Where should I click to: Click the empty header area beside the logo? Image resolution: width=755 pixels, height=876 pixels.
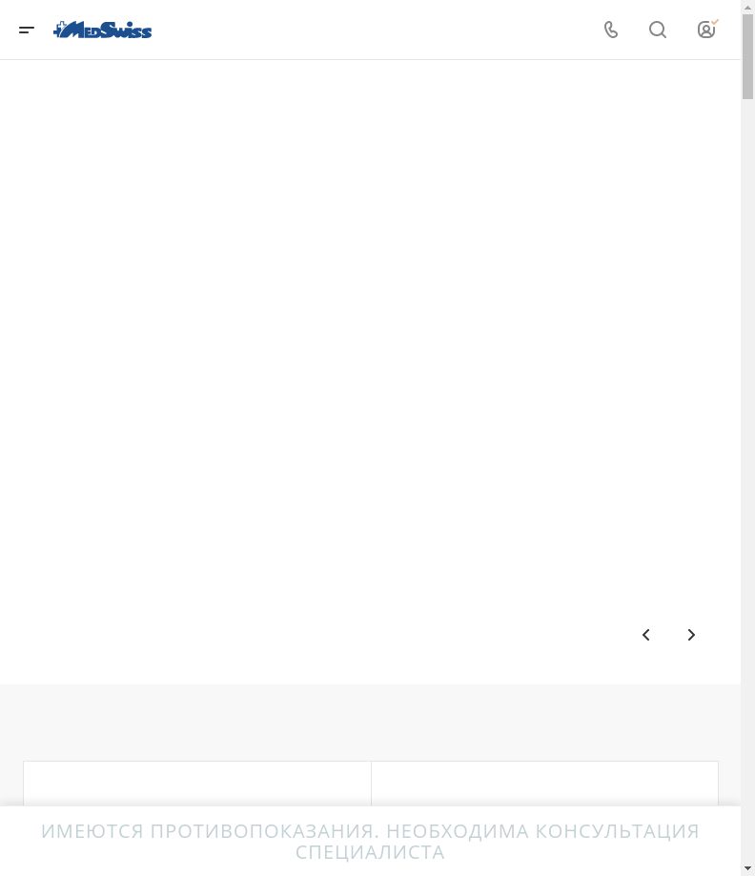coord(375,30)
